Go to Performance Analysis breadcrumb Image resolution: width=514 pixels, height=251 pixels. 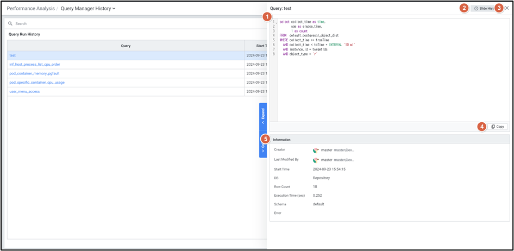(x=30, y=9)
